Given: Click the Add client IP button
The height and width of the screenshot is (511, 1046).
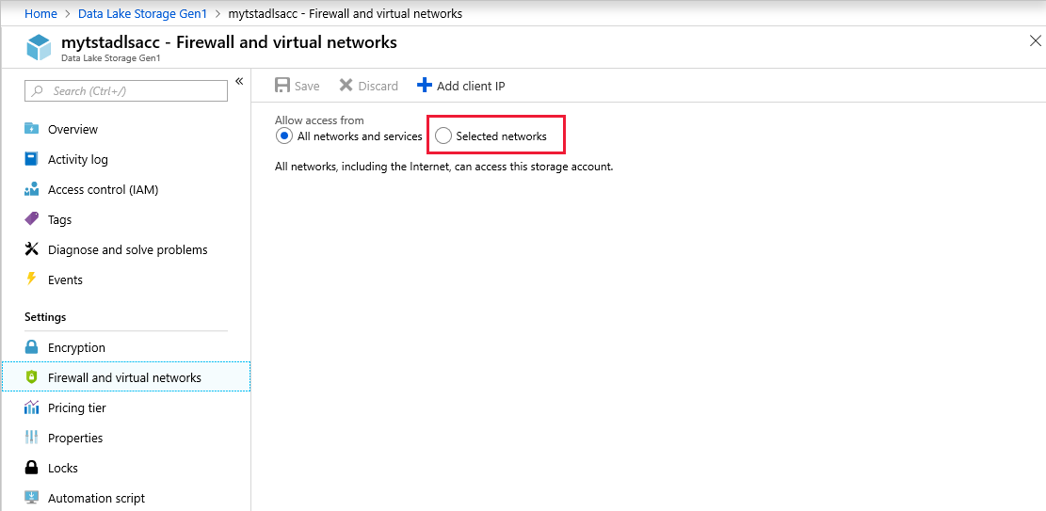Looking at the screenshot, I should click(x=461, y=86).
